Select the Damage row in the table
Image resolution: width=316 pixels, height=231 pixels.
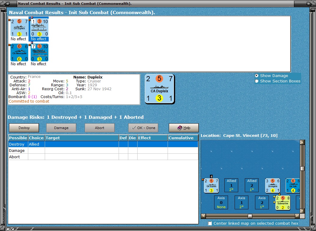(103, 150)
